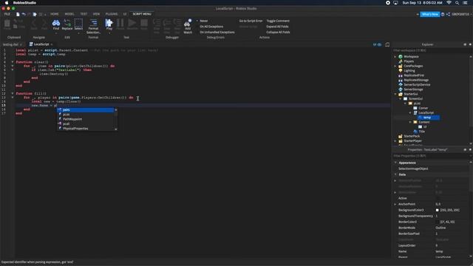Click BorderColor3 dark color swatch

click(437, 222)
